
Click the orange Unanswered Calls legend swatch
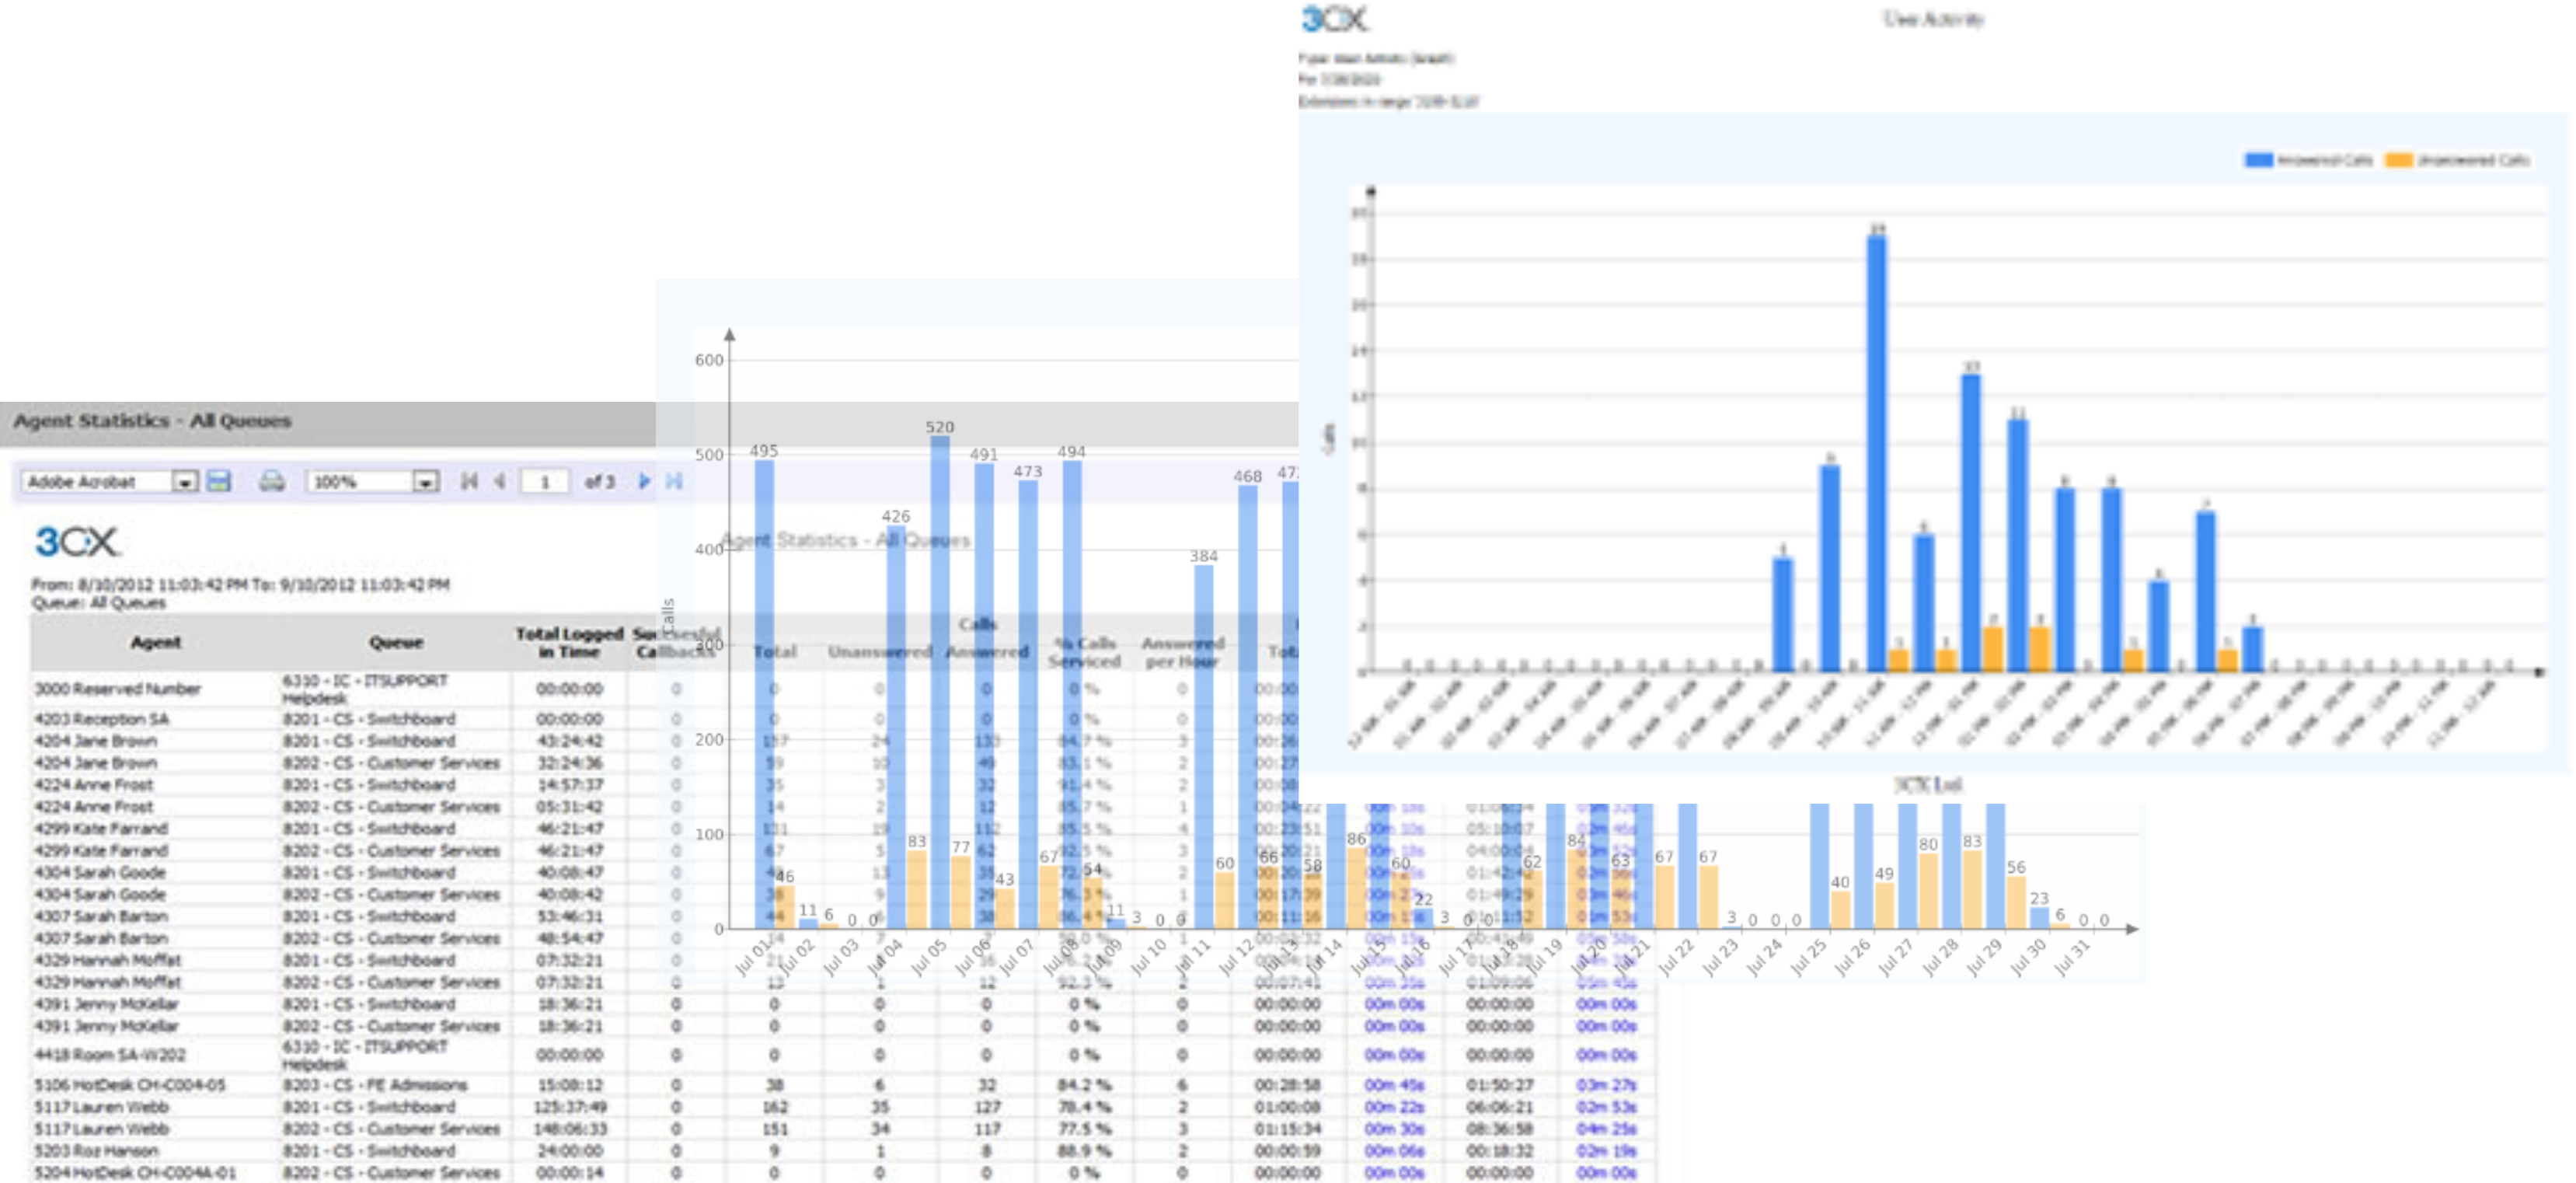coord(2398,159)
